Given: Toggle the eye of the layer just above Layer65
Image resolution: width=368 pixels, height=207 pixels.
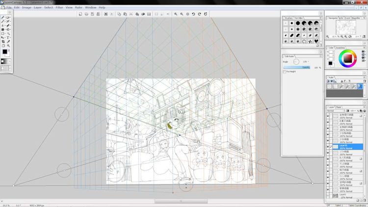Looking at the screenshot, I should coord(328,141).
